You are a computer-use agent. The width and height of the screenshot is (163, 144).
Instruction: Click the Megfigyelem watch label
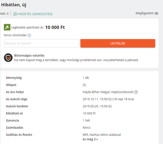145,13
